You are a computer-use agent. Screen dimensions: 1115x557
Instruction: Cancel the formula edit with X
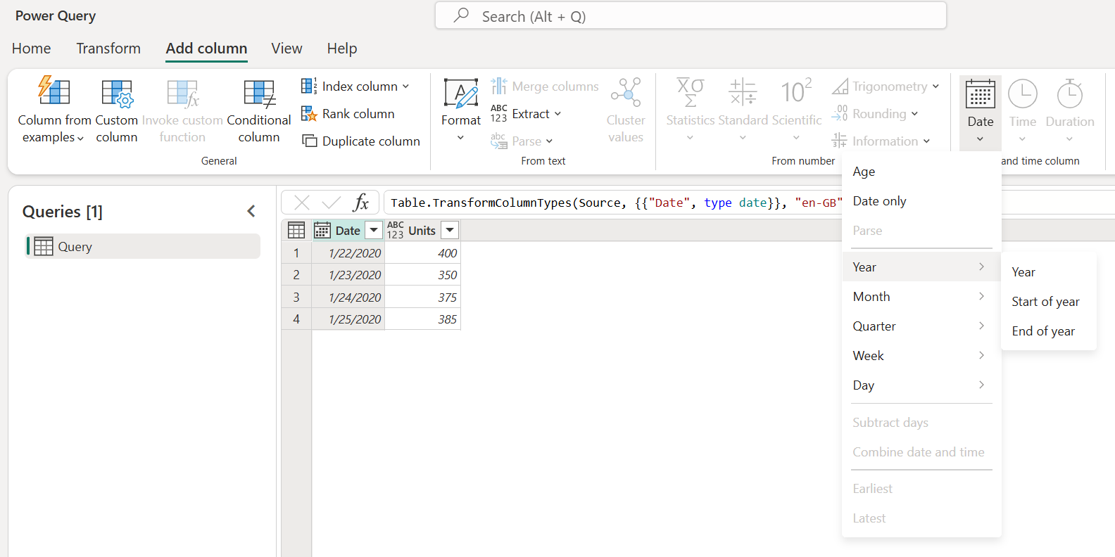(x=302, y=203)
